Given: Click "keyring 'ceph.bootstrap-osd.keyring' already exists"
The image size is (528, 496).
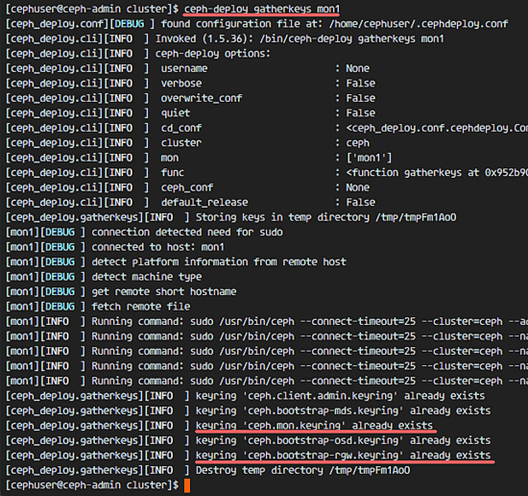Looking at the screenshot, I should point(343,440).
